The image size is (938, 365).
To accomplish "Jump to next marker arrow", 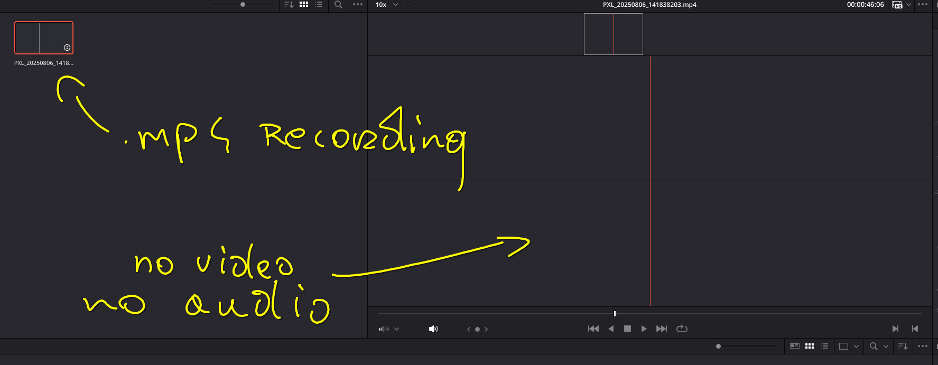I will (x=486, y=329).
